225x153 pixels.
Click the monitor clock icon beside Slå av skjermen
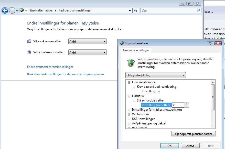click(29, 41)
